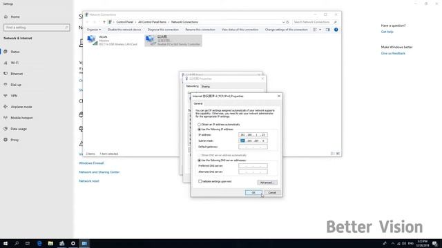Image resolution: width=442 pixels, height=248 pixels.
Task: Click the Preferred DNS server field
Action: 253,166
